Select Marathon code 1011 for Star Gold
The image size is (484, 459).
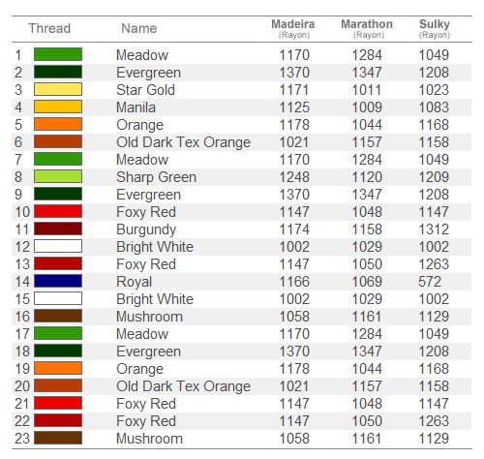pos(367,90)
